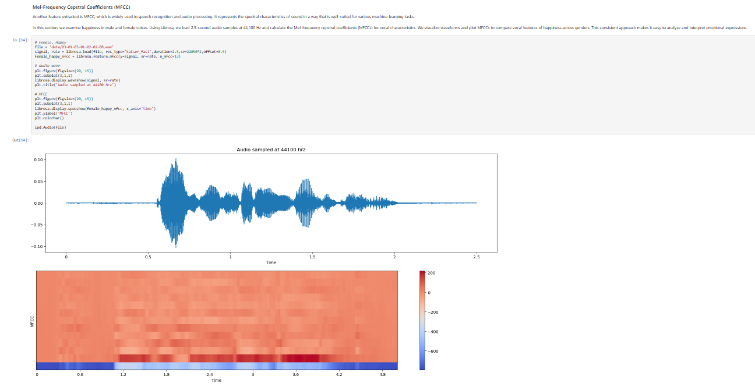The height and width of the screenshot is (387, 755).
Task: Click the Out[14] output prompt
Action: pos(21,140)
